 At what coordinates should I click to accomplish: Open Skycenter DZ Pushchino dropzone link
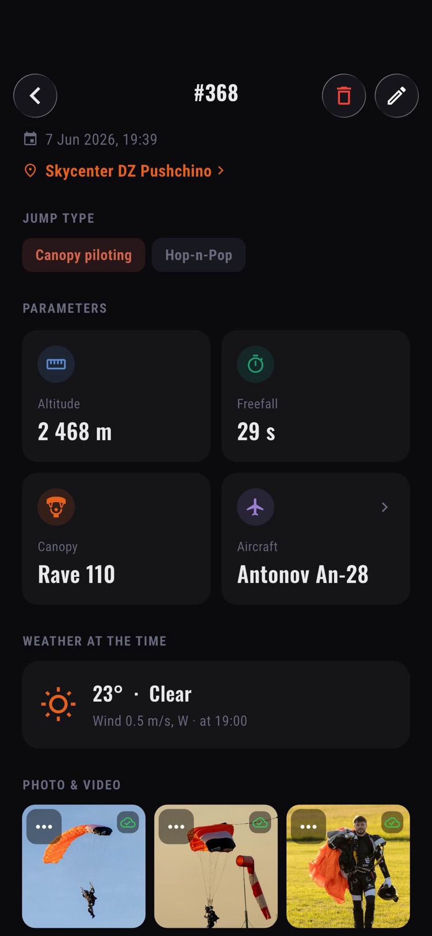[128, 171]
